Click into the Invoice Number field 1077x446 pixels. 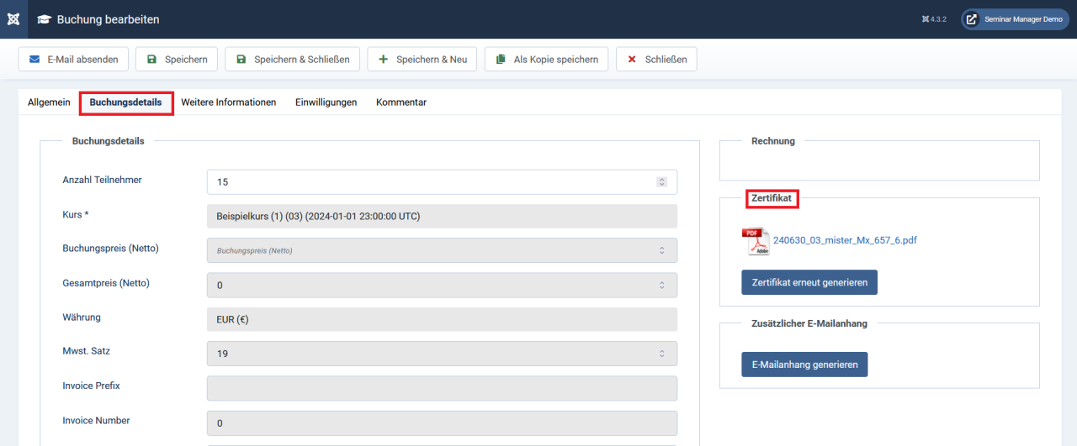[x=442, y=423]
